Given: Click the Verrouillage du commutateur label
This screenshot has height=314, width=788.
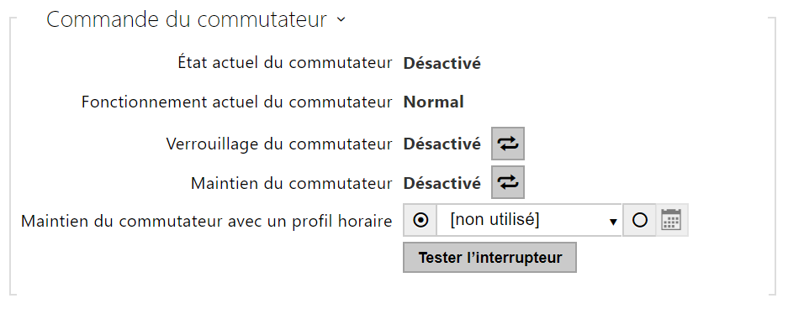Looking at the screenshot, I should click(x=279, y=144).
